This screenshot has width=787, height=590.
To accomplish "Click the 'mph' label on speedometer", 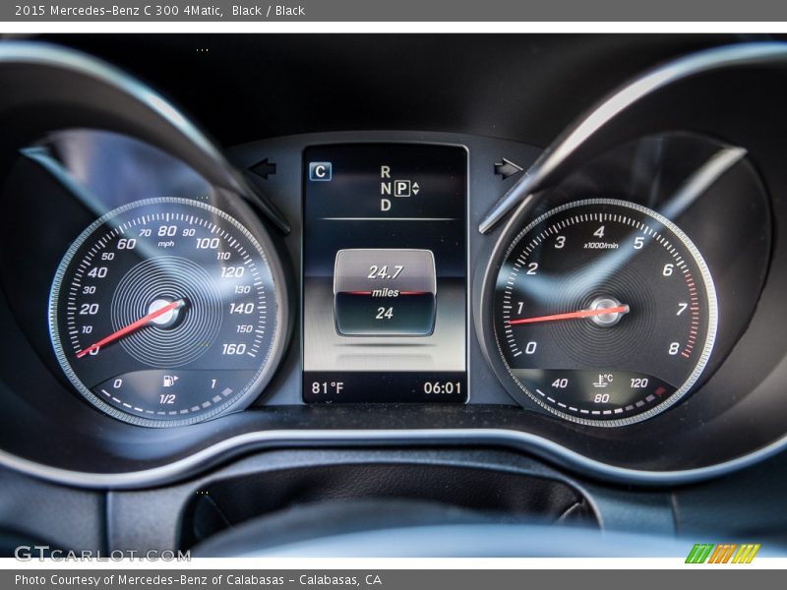I will point(166,244).
